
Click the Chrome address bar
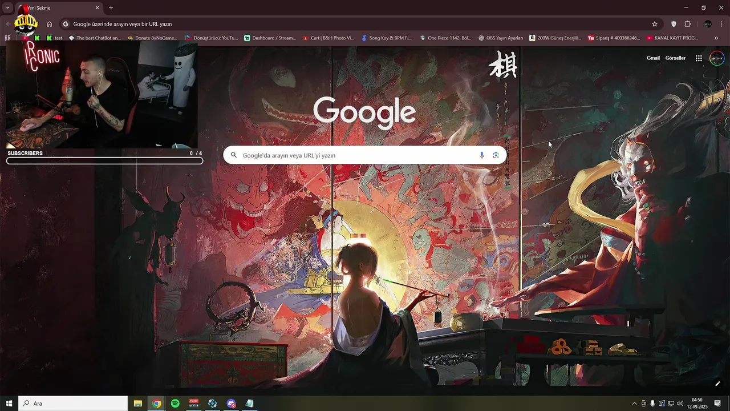tap(360, 24)
